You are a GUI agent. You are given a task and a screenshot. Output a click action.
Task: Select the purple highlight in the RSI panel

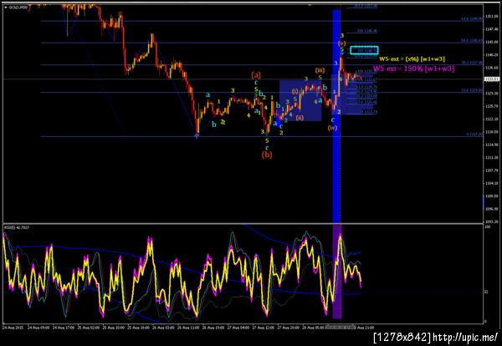tap(337, 272)
